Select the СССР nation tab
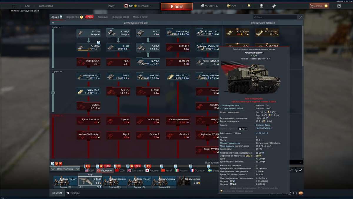 (120, 170)
